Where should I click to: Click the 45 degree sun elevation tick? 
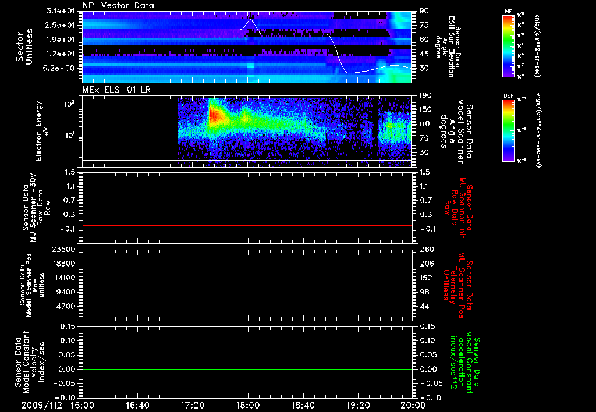pos(424,54)
